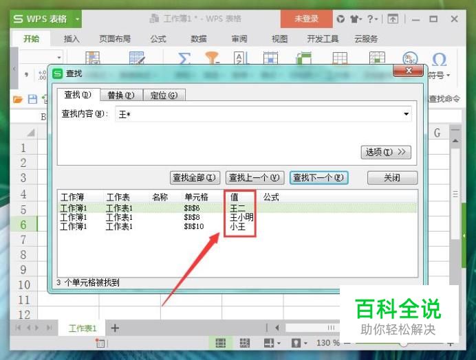Viewport: 476px width, 360px height.
Task: Click the 关闭 button in dialog
Action: tap(392, 178)
